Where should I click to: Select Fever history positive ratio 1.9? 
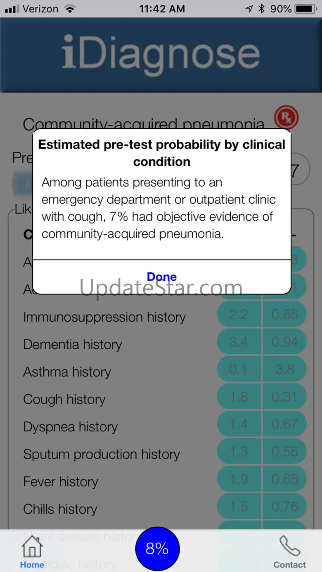tap(239, 479)
